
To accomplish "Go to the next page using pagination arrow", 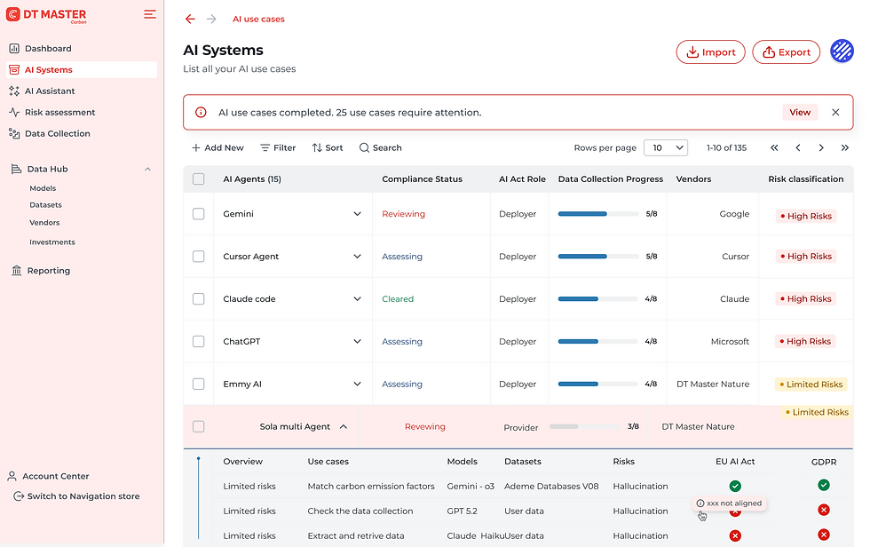I will click(x=821, y=148).
